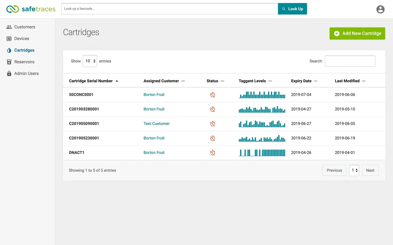Image resolution: width=393 pixels, height=245 pixels.
Task: Click expired status icon for C201903280001
Action: tap(213, 109)
